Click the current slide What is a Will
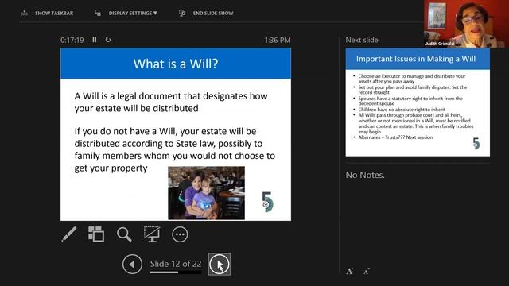This screenshot has width=509, height=286. [176, 134]
